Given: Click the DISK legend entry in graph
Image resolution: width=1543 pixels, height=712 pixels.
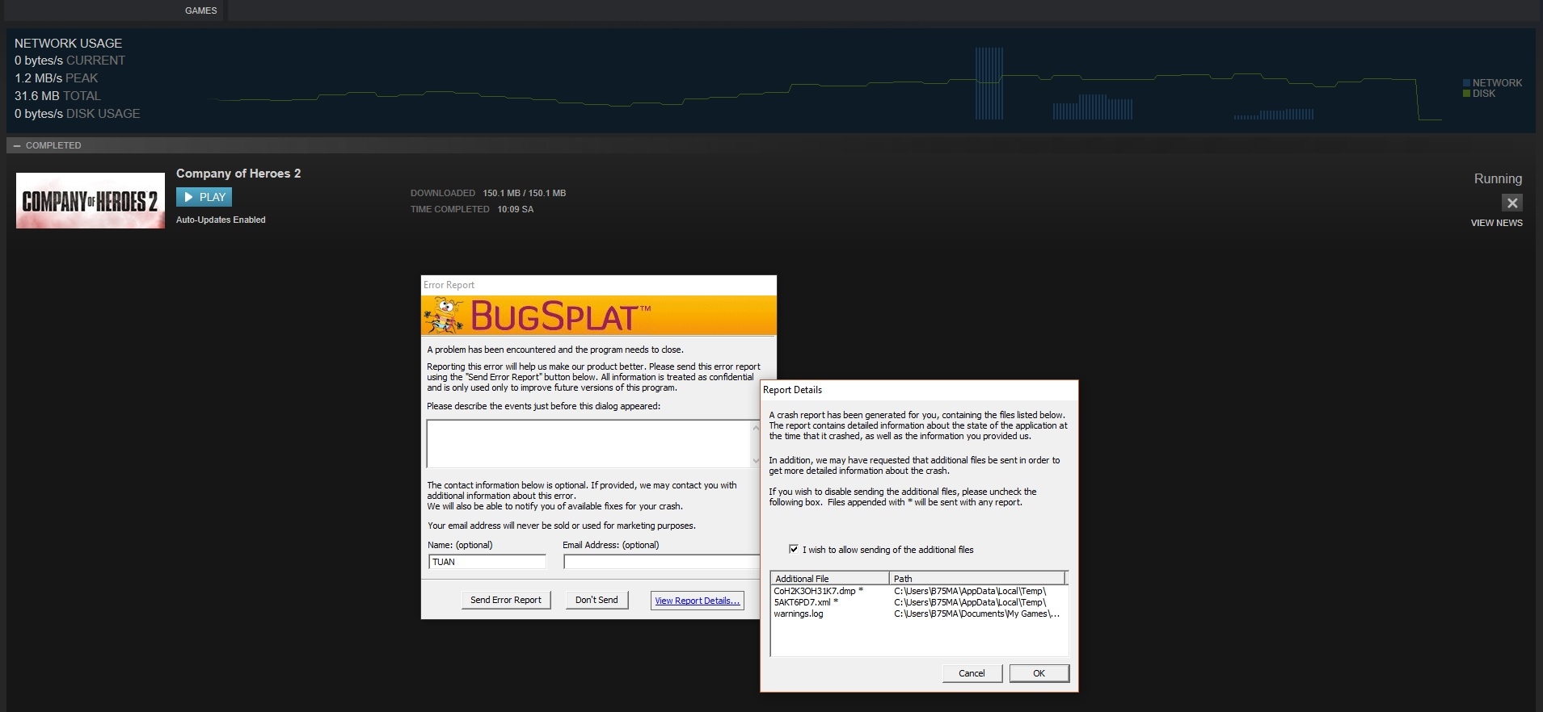Looking at the screenshot, I should (x=1479, y=94).
